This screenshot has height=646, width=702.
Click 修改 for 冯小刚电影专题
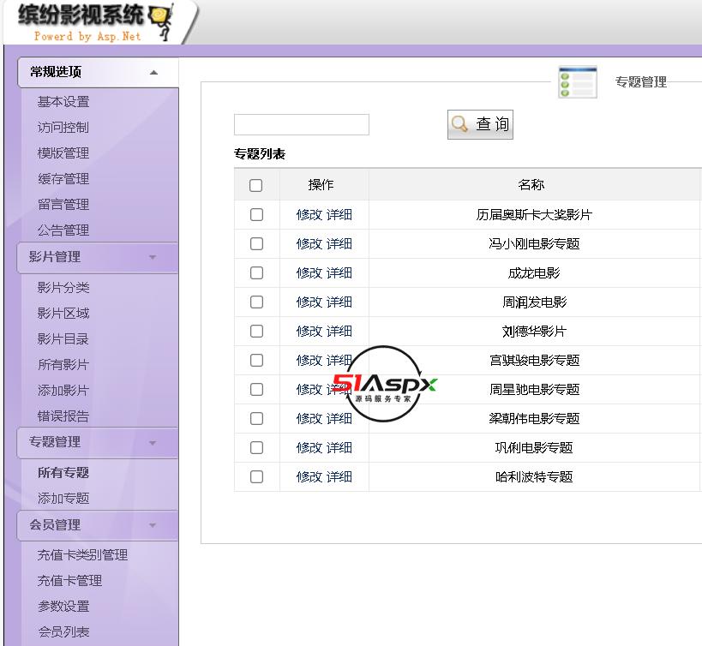[x=309, y=244]
